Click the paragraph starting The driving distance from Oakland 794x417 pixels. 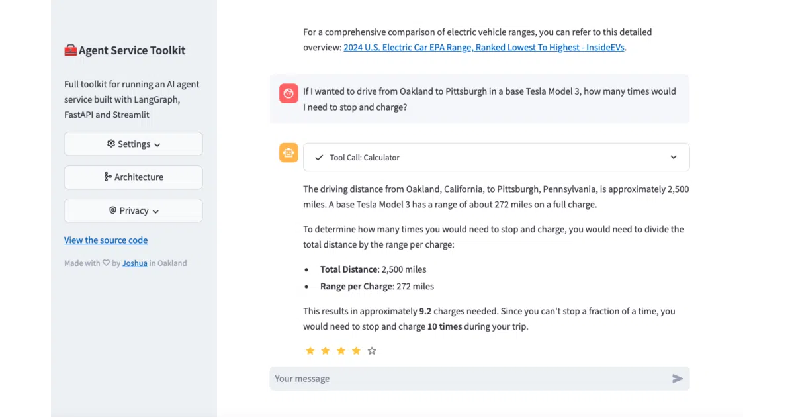496,197
